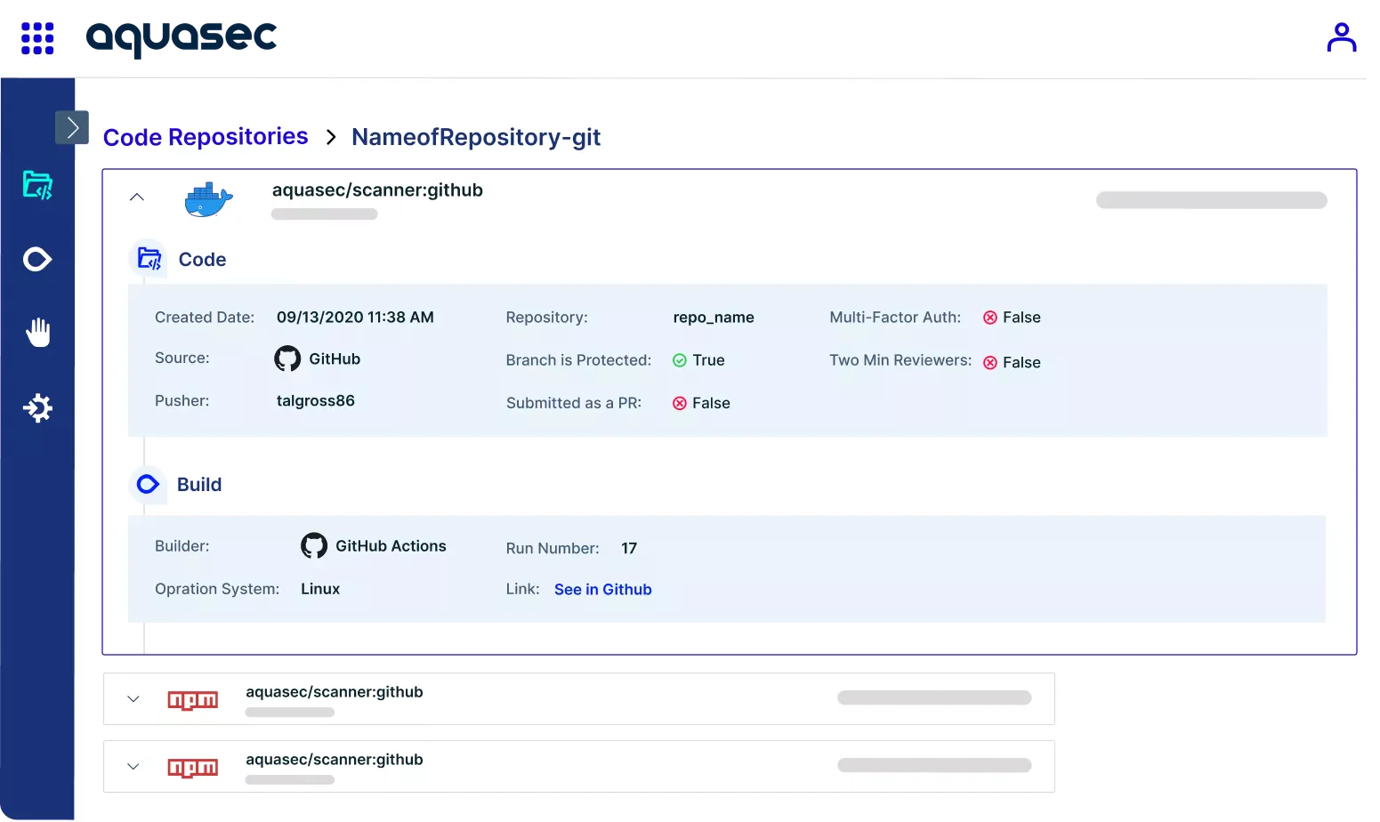The height and width of the screenshot is (822, 1380).
Task: Select the created date 09/13/2020 11:38 AM
Action: pos(355,318)
